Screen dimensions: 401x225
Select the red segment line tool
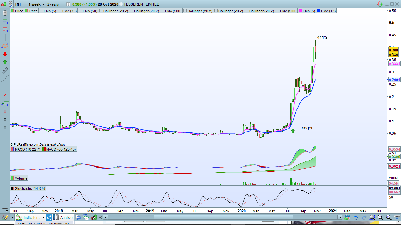[5, 95]
